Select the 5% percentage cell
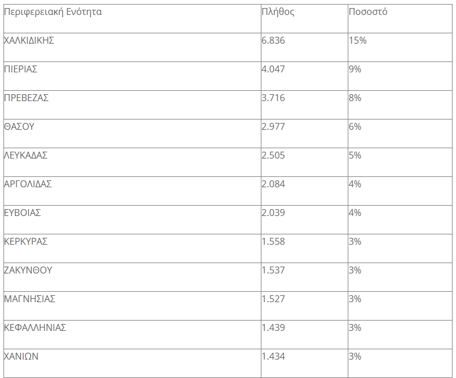This screenshot has height=378, width=456. 355,156
